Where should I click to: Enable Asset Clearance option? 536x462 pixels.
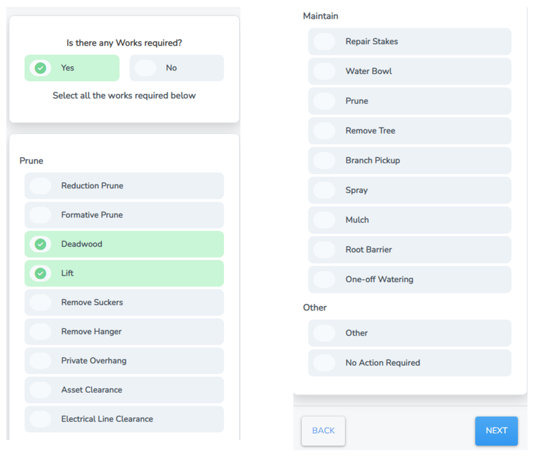point(124,390)
